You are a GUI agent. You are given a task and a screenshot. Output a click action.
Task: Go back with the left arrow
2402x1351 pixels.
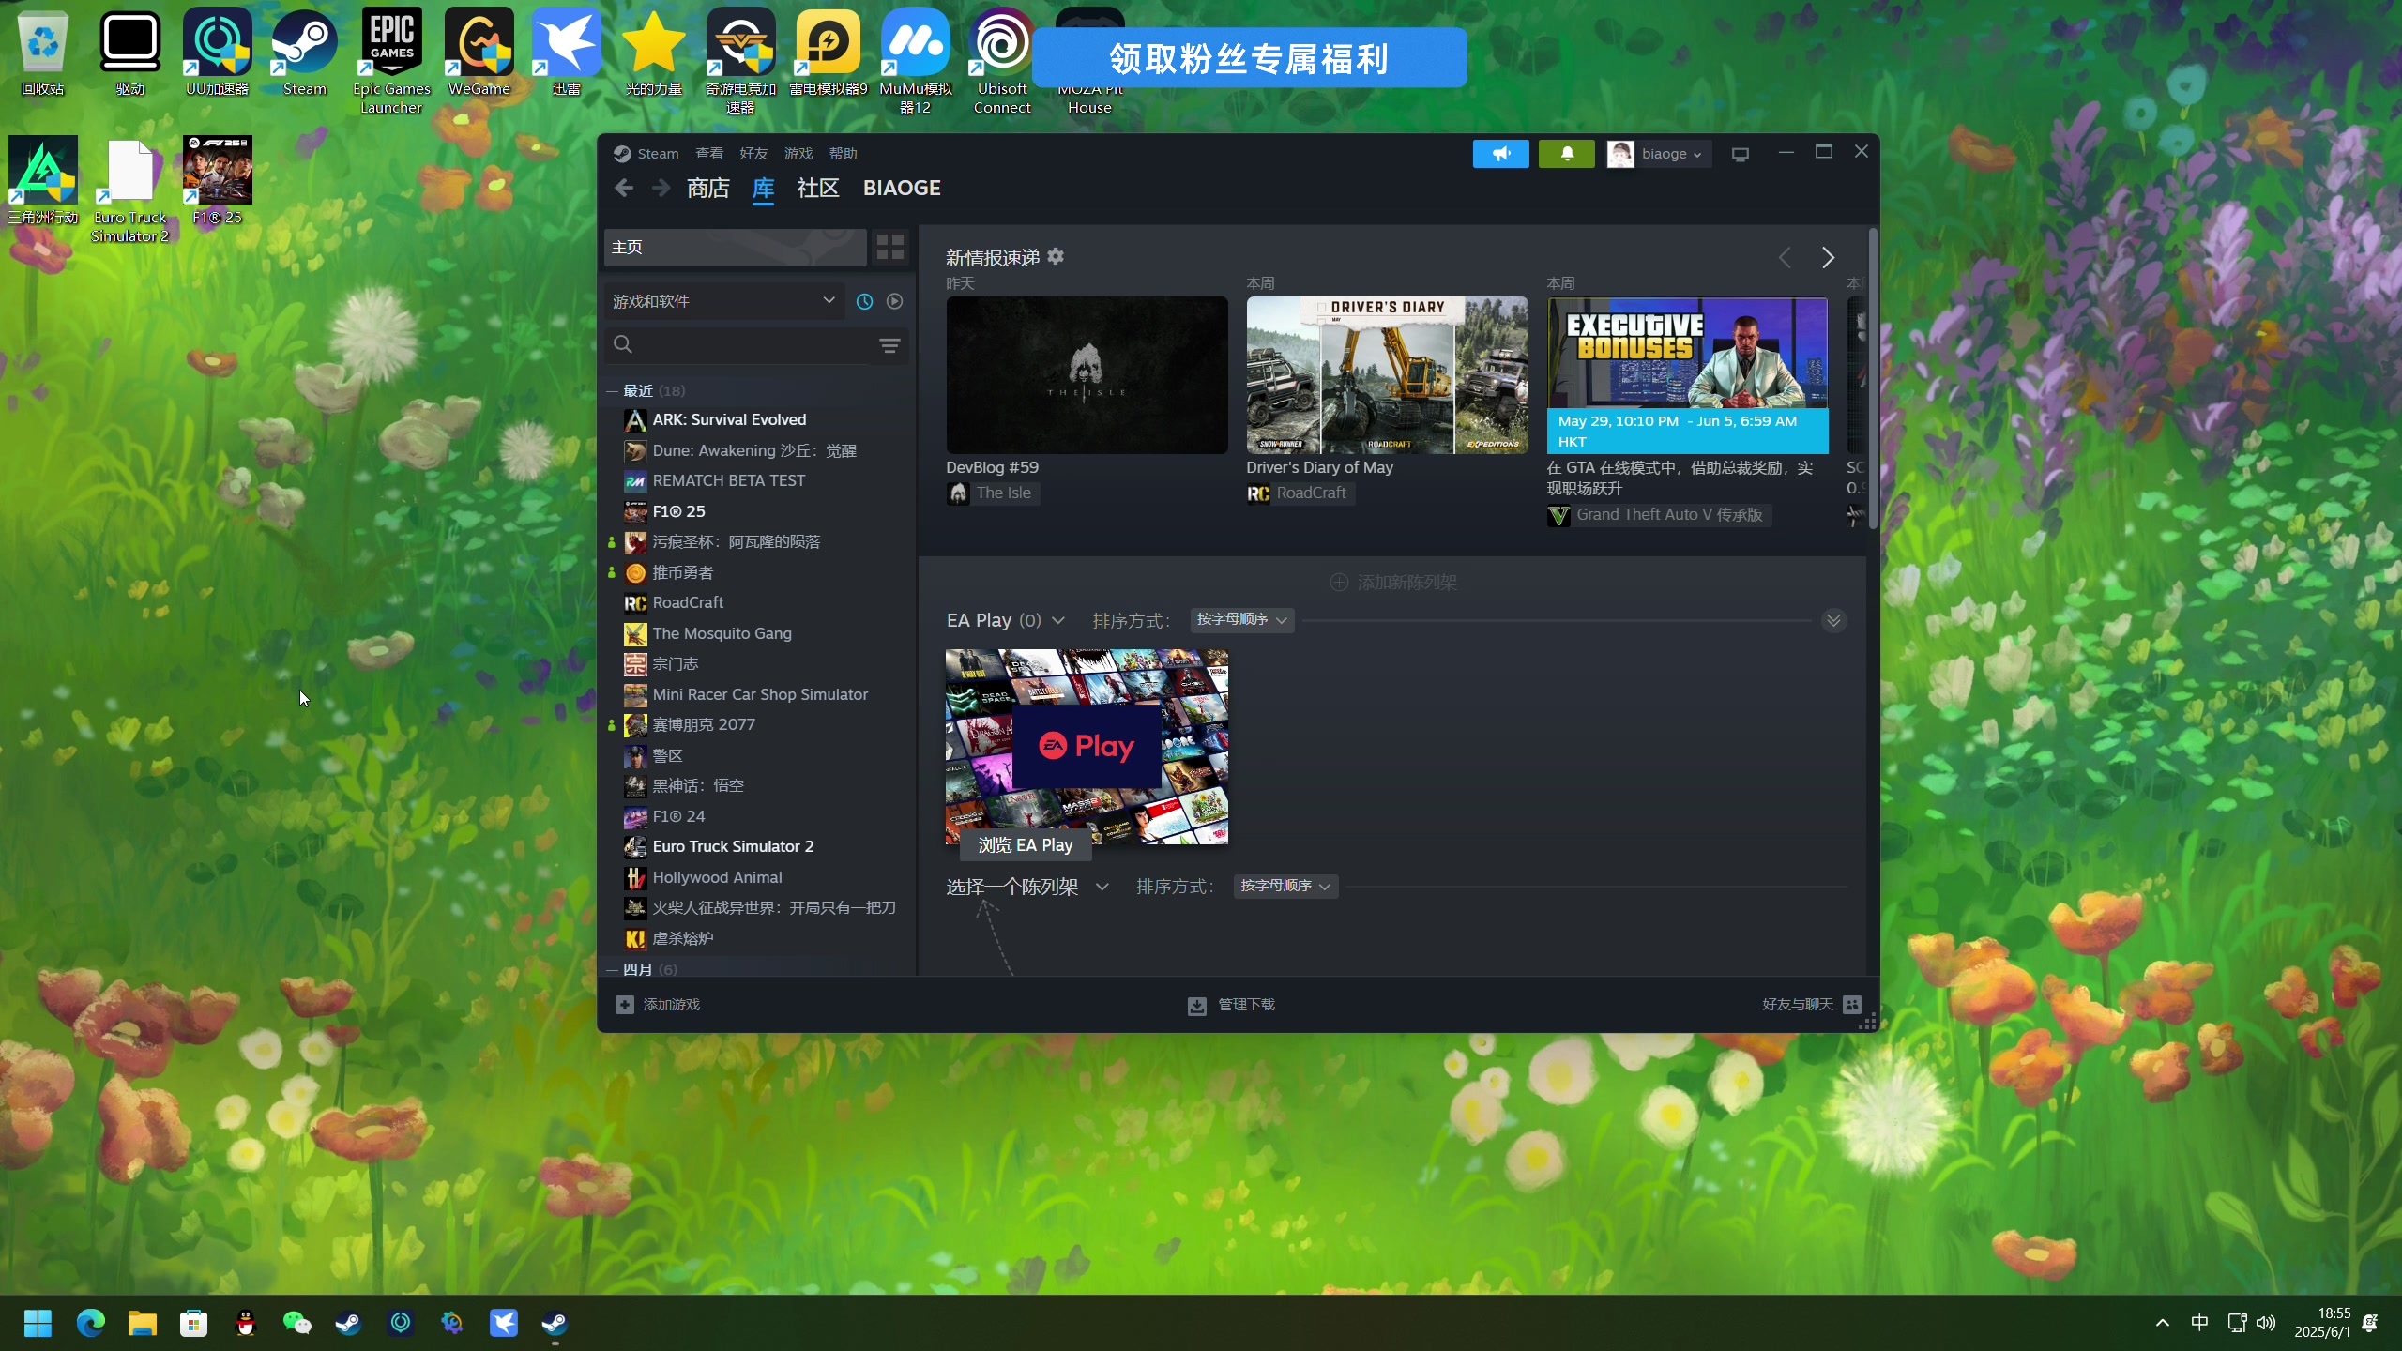pyautogui.click(x=624, y=189)
